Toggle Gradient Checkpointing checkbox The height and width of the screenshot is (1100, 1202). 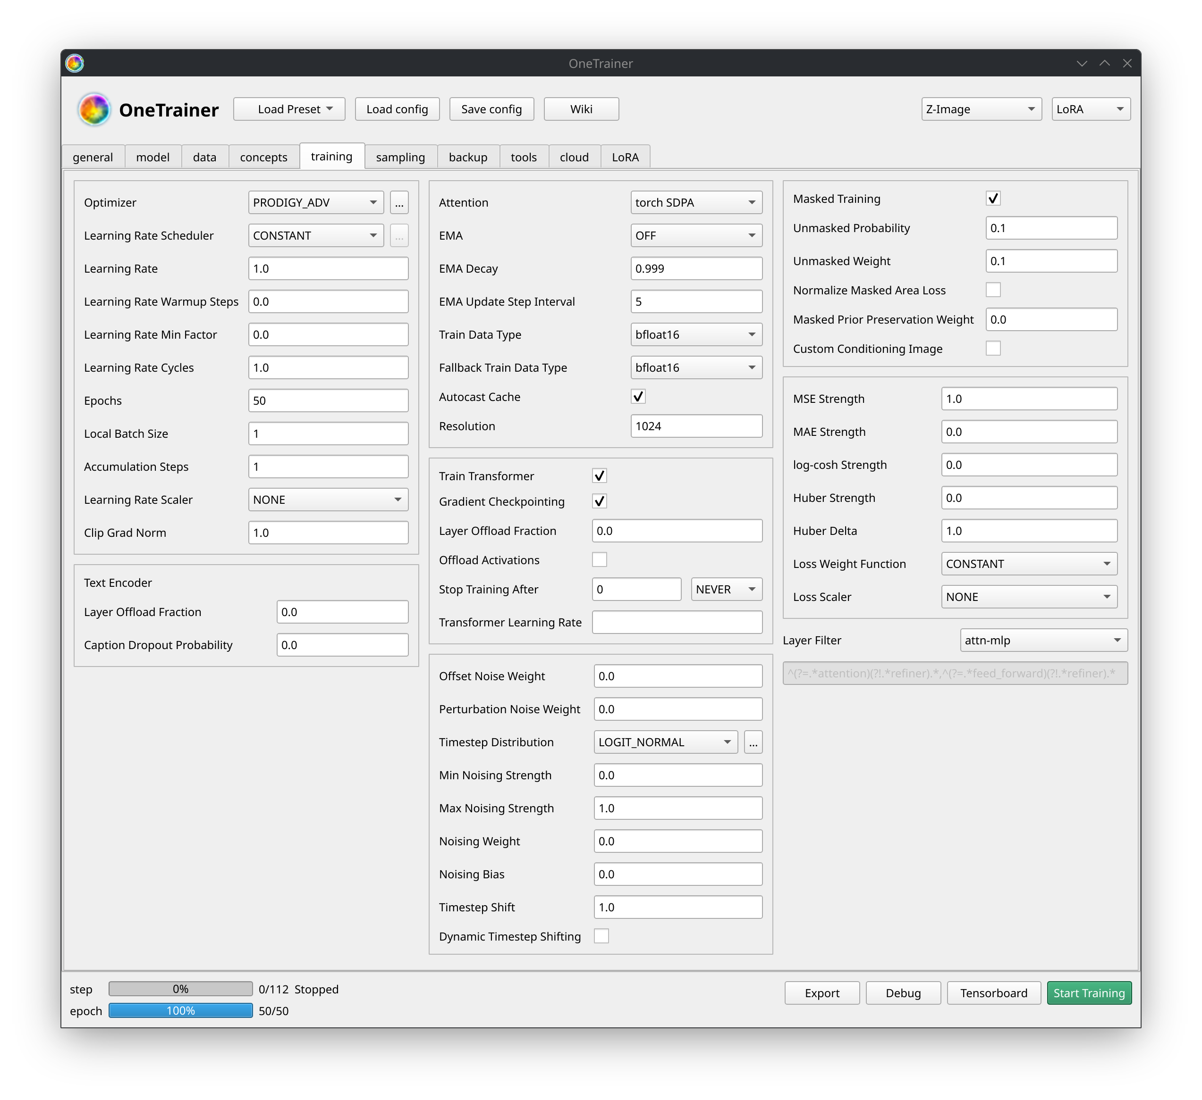pyautogui.click(x=599, y=501)
